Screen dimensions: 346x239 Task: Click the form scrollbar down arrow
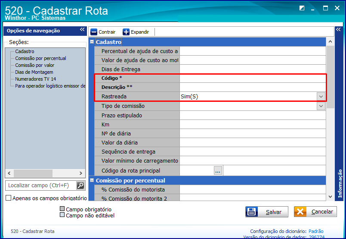click(331, 197)
